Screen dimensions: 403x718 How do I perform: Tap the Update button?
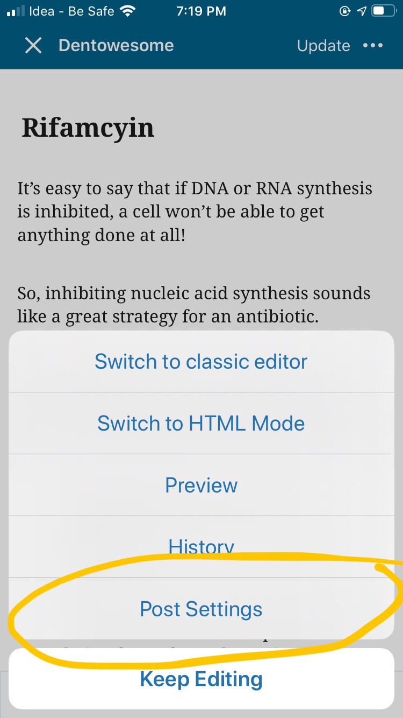pos(323,46)
